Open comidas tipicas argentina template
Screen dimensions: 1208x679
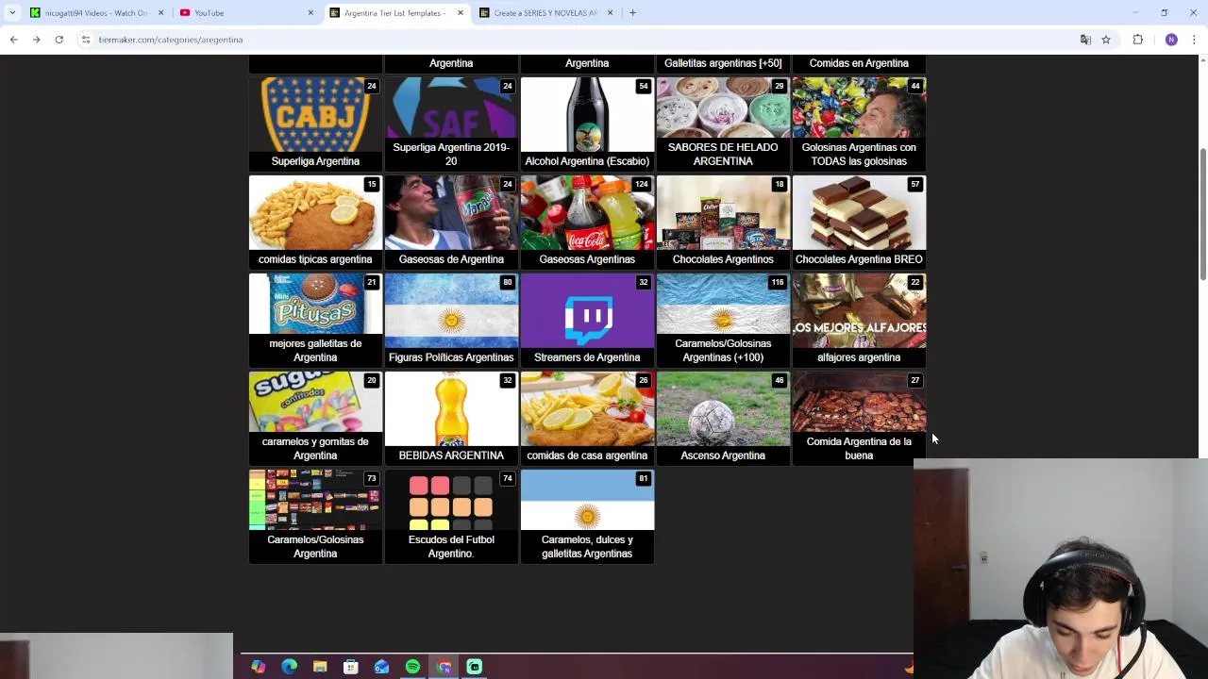[x=315, y=222]
